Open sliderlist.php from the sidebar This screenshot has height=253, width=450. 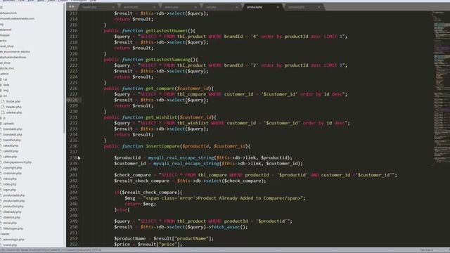click(x=12, y=217)
